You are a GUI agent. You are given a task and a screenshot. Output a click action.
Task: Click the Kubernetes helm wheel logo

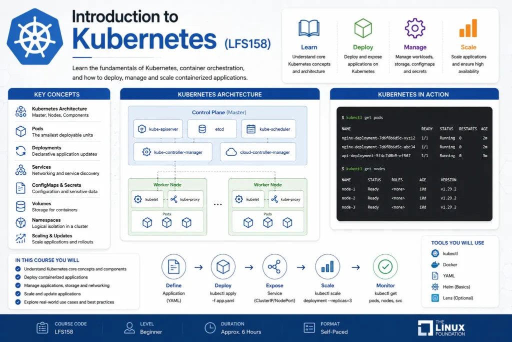point(34,37)
